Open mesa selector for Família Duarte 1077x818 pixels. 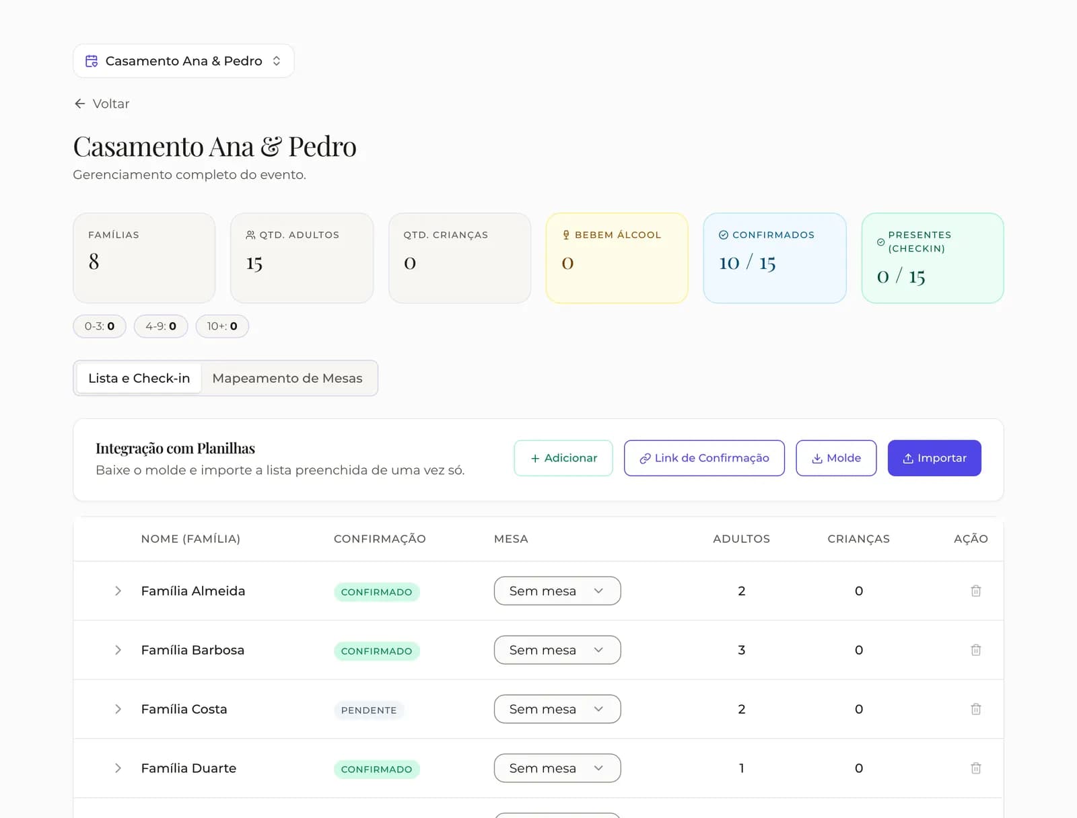pyautogui.click(x=557, y=768)
